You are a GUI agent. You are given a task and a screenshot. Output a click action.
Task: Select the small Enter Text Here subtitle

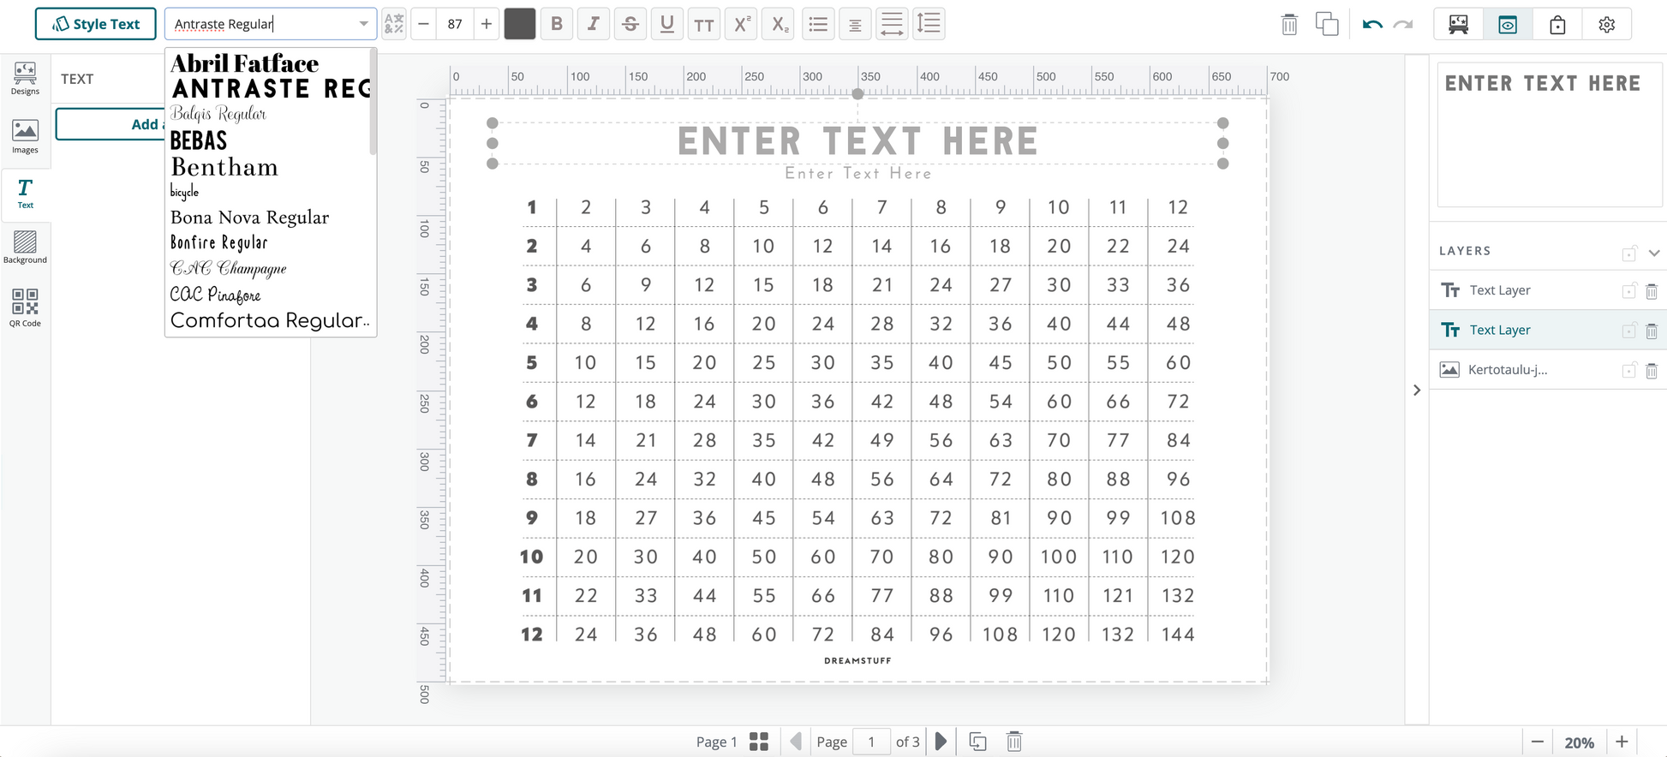[858, 174]
